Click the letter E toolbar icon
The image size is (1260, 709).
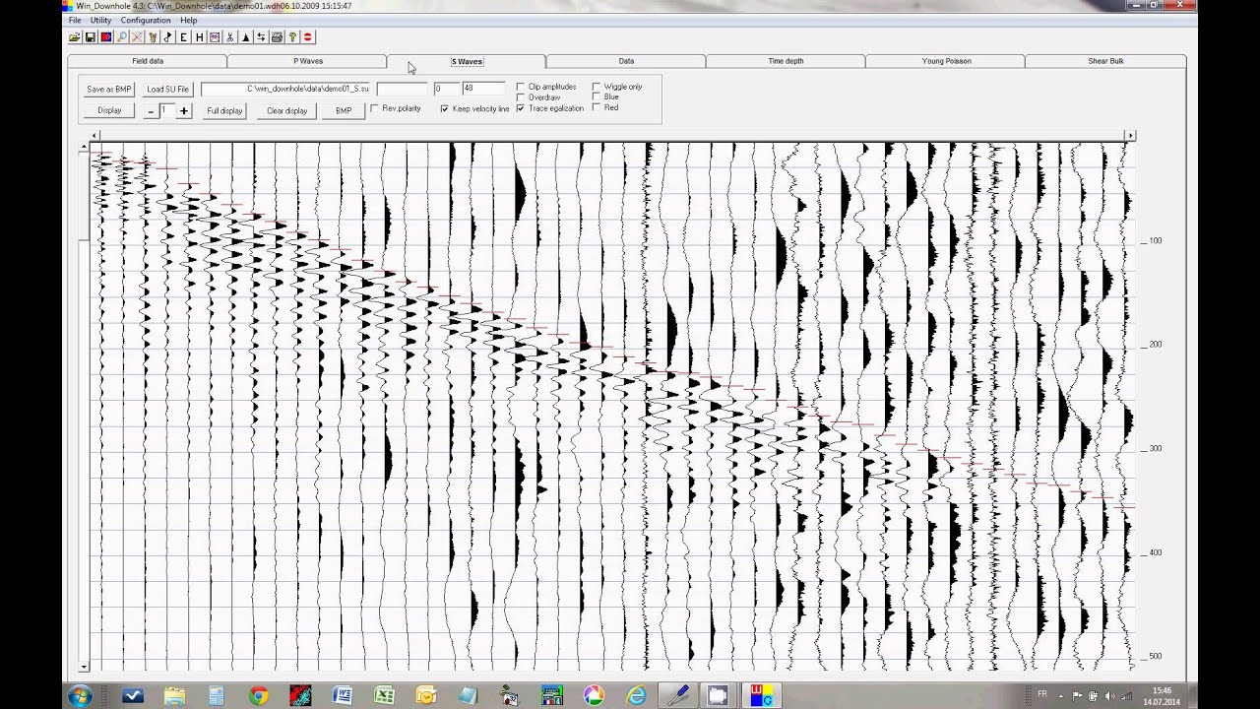coord(183,37)
